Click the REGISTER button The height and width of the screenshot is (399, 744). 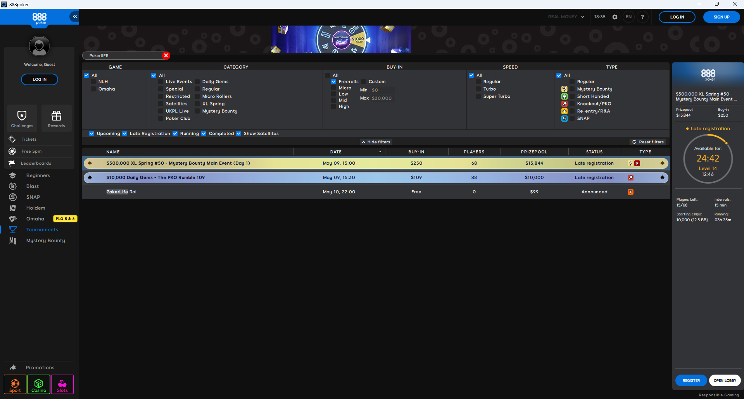(x=691, y=380)
